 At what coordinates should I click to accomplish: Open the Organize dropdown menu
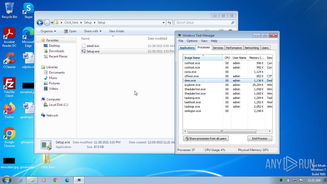pyautogui.click(x=48, y=31)
